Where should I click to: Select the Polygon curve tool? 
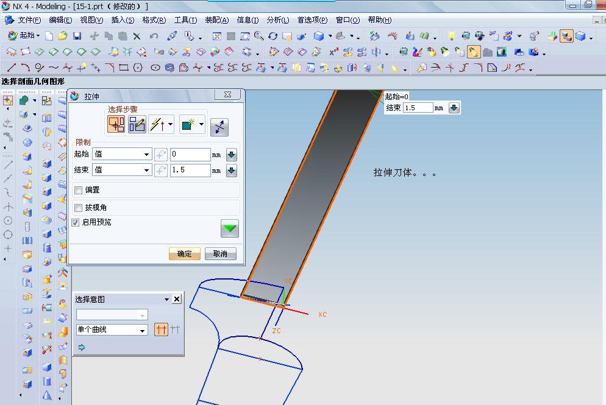point(138,68)
